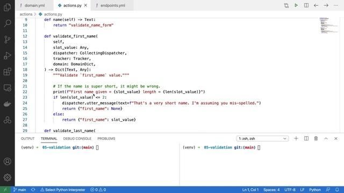
Task: Open the errors and warnings count indicator
Action: point(98,190)
